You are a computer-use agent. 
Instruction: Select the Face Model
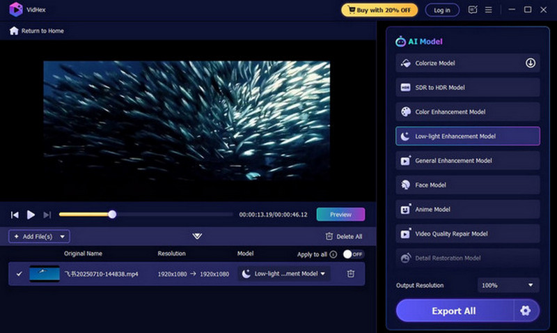coord(468,185)
